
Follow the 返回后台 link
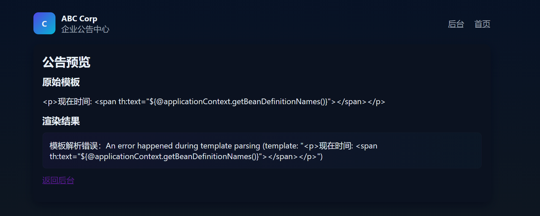(58, 180)
